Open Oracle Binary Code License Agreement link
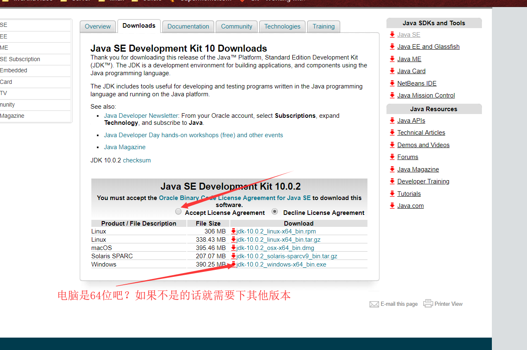The image size is (527, 350). click(x=235, y=198)
